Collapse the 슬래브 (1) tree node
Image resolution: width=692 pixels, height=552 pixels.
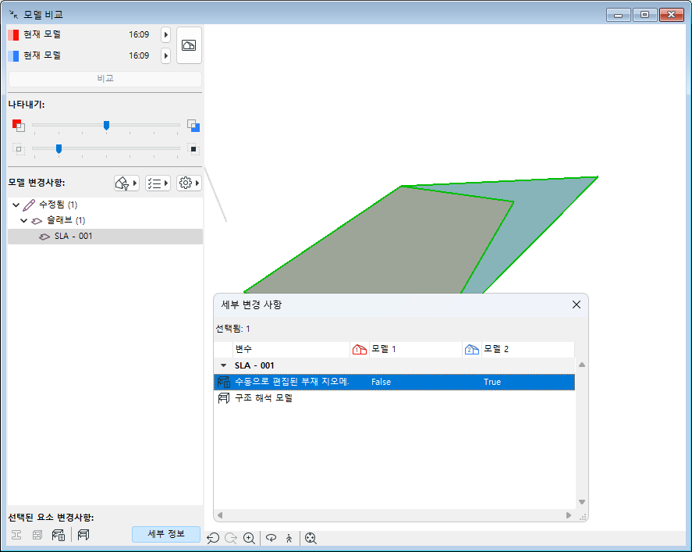[24, 220]
